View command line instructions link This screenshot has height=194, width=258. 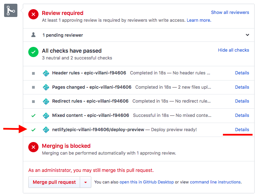(x=215, y=182)
